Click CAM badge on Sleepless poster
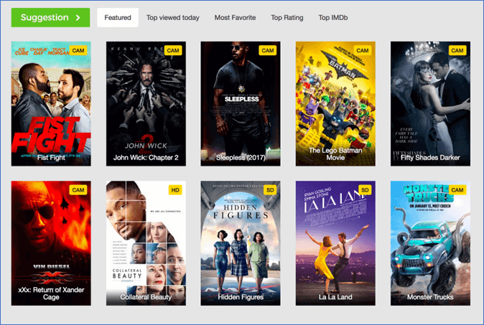 [268, 50]
